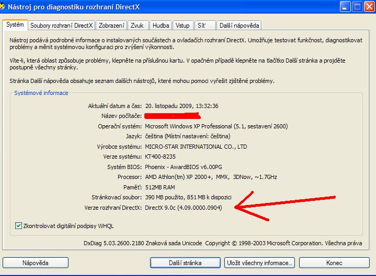
Task: Click the DirectX icon in the title bar
Action: point(5,7)
